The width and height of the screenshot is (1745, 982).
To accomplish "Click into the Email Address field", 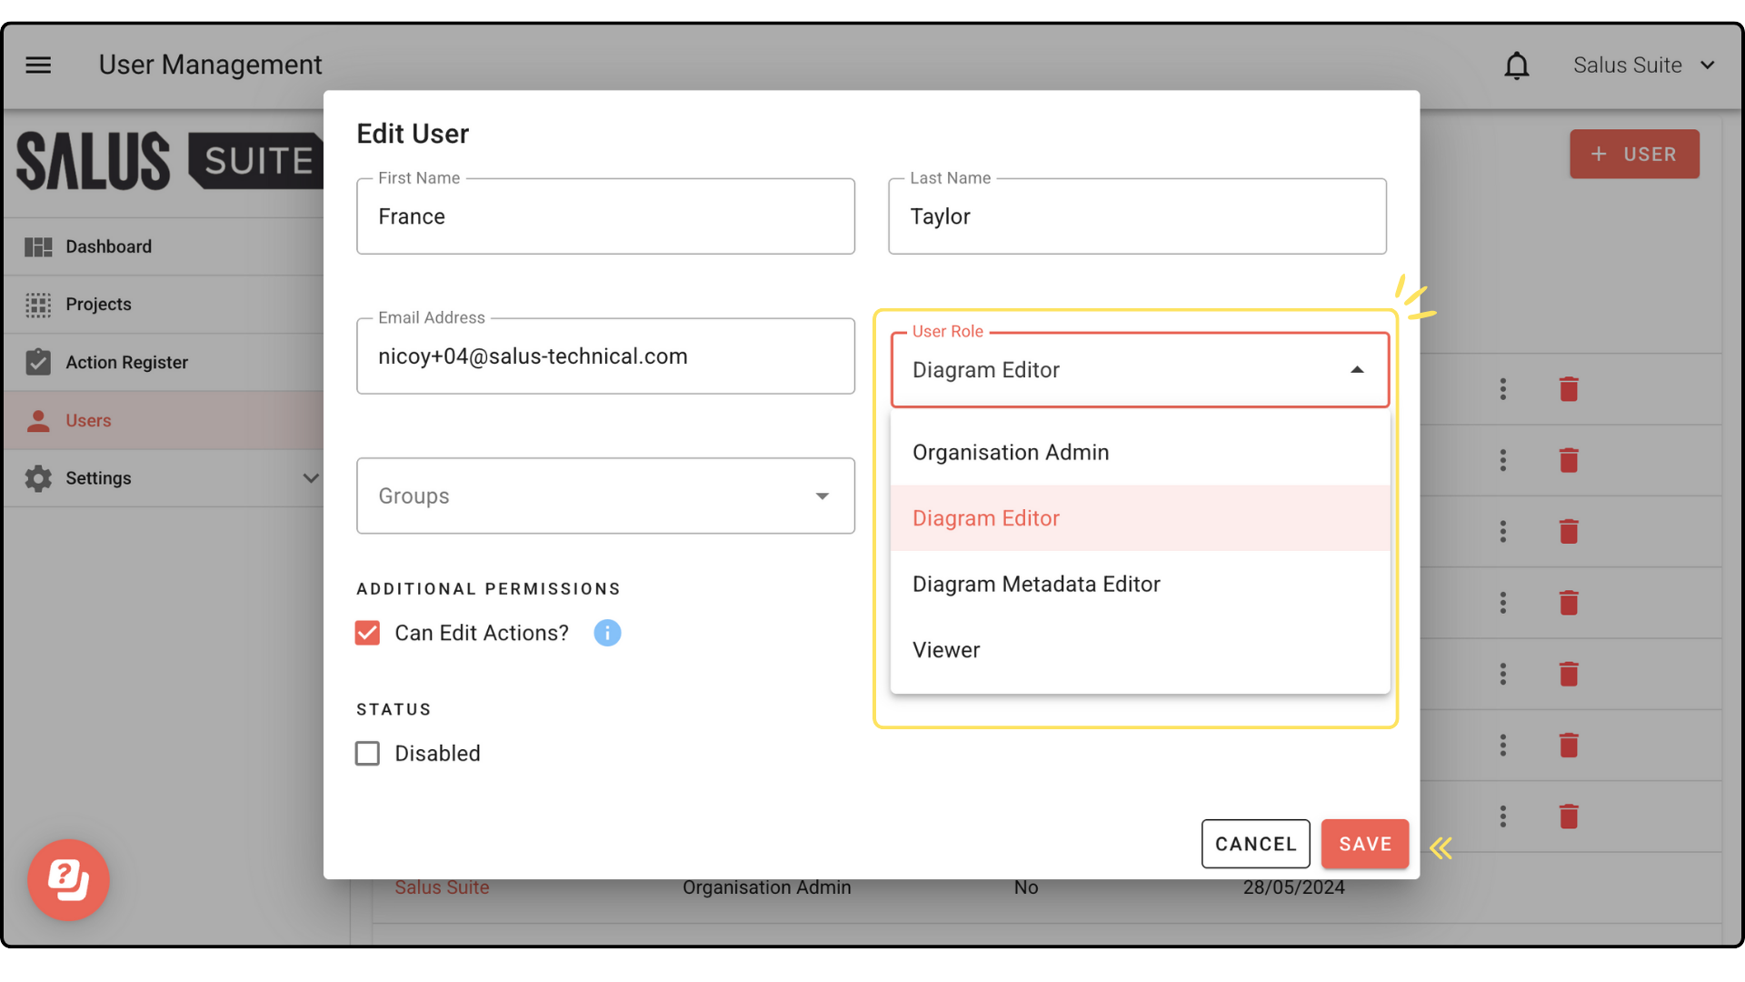I will 605,356.
